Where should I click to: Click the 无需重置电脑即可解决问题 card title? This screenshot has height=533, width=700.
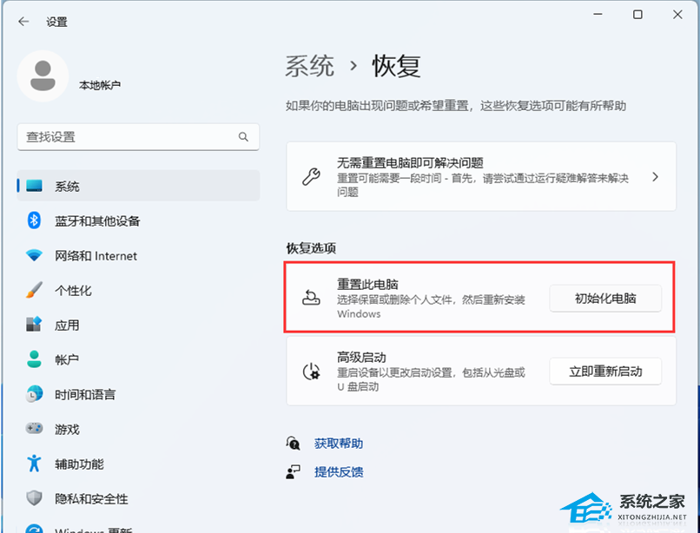pos(410,162)
